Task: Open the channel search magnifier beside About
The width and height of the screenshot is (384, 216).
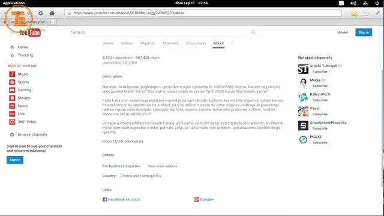Action: (x=233, y=43)
